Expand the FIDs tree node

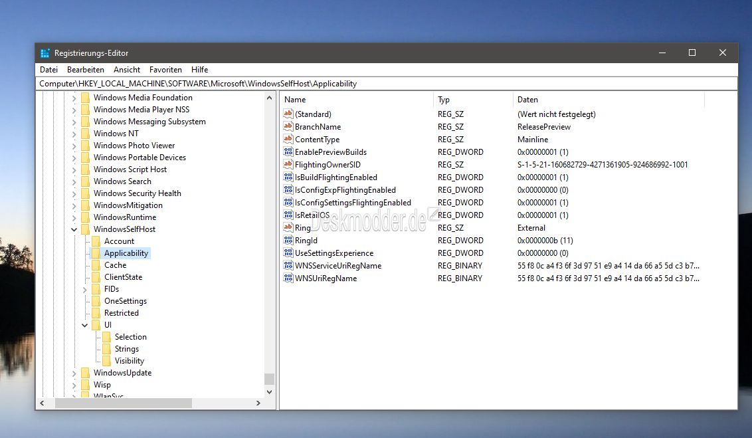[x=85, y=289]
